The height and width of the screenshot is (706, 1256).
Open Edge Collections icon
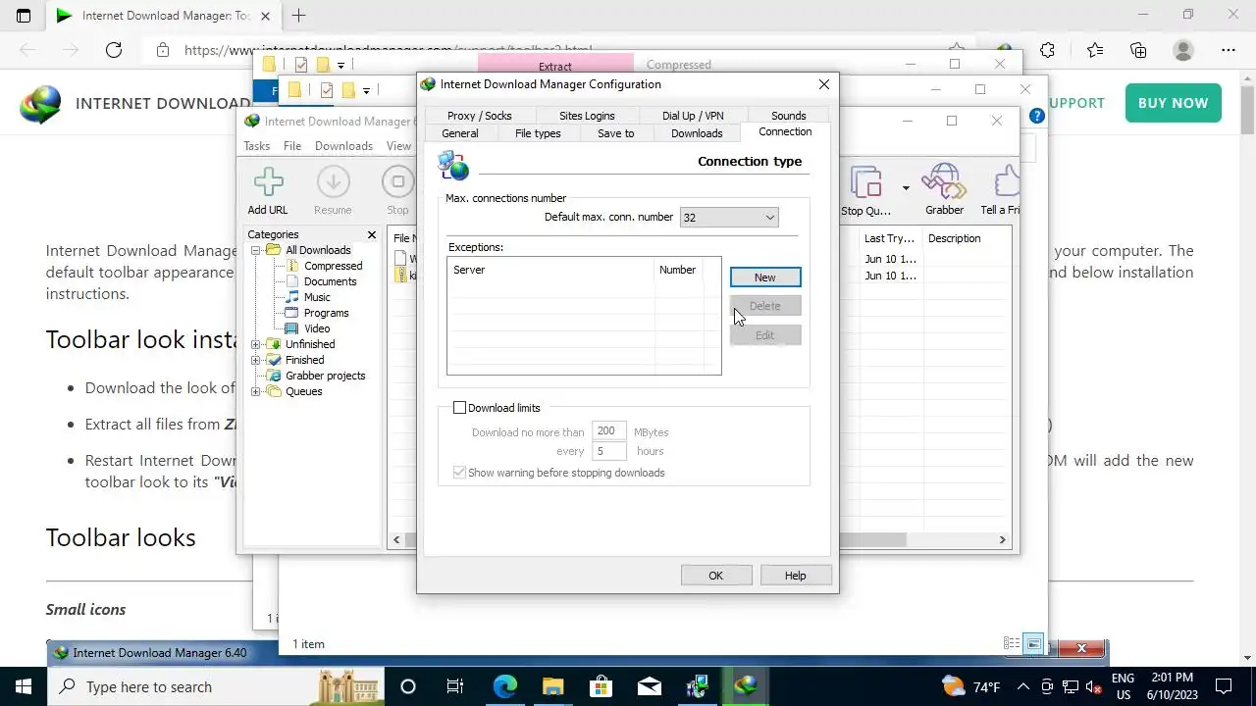click(1138, 50)
